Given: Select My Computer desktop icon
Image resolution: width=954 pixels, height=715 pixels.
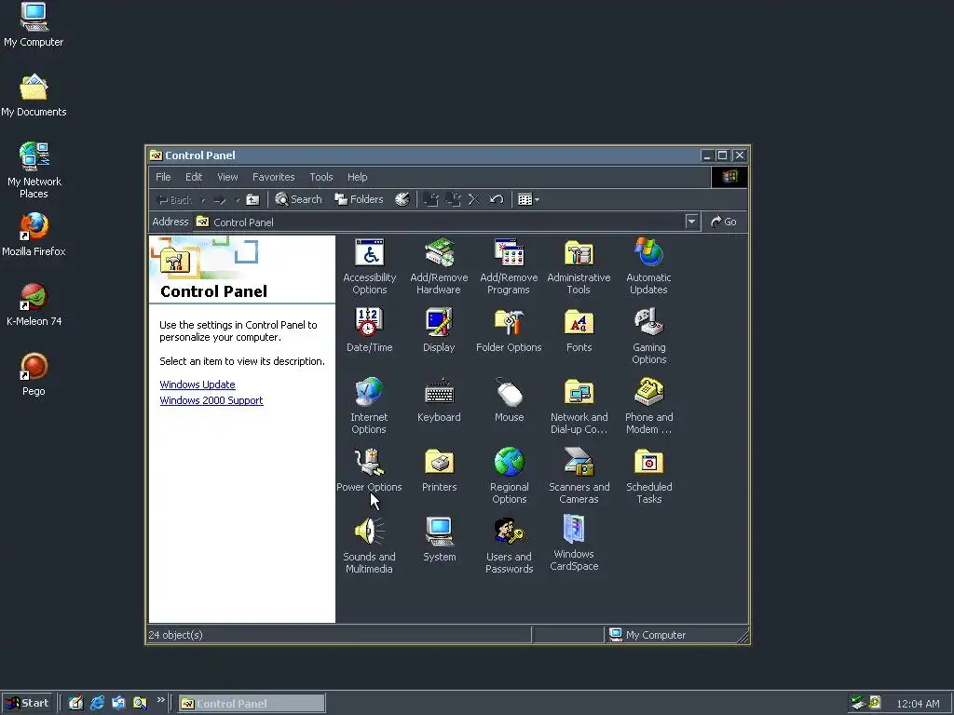Looking at the screenshot, I should pos(34,25).
